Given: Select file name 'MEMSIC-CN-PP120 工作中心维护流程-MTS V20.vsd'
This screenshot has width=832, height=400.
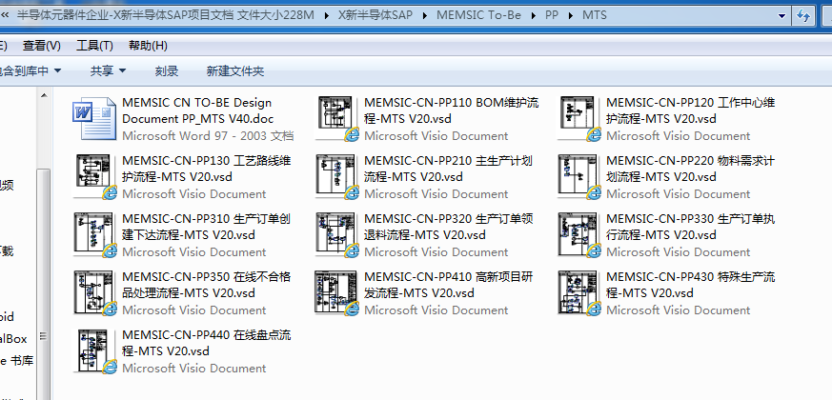Looking at the screenshot, I should (691, 110).
